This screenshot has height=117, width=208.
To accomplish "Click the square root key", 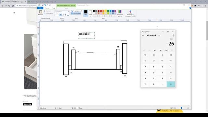I will (162, 61).
